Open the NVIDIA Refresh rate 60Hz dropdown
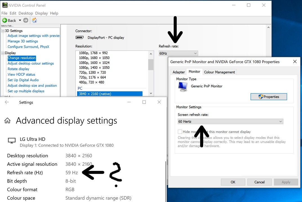302x202 pixels. click(178, 53)
